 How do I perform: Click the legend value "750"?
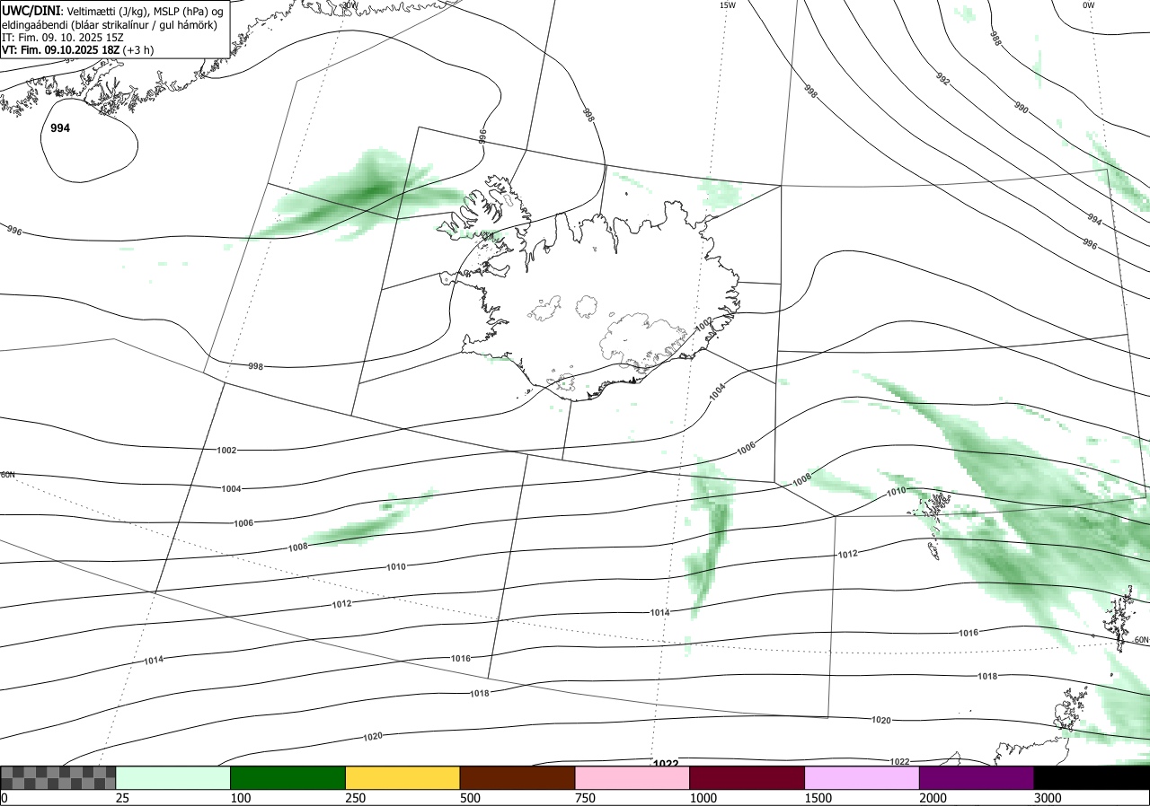click(x=587, y=798)
